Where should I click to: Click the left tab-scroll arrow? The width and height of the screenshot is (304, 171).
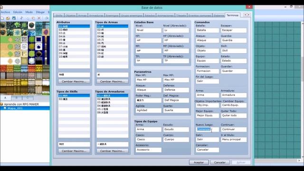click(245, 15)
